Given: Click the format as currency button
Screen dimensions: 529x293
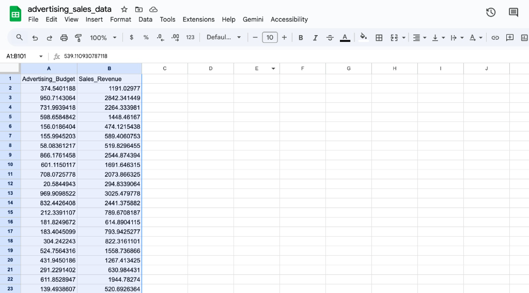Looking at the screenshot, I should point(132,38).
